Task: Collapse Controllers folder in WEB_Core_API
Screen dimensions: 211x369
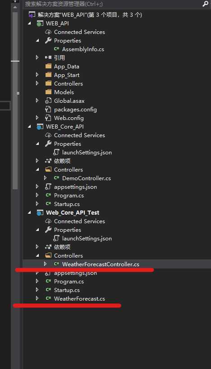Action: [37, 169]
